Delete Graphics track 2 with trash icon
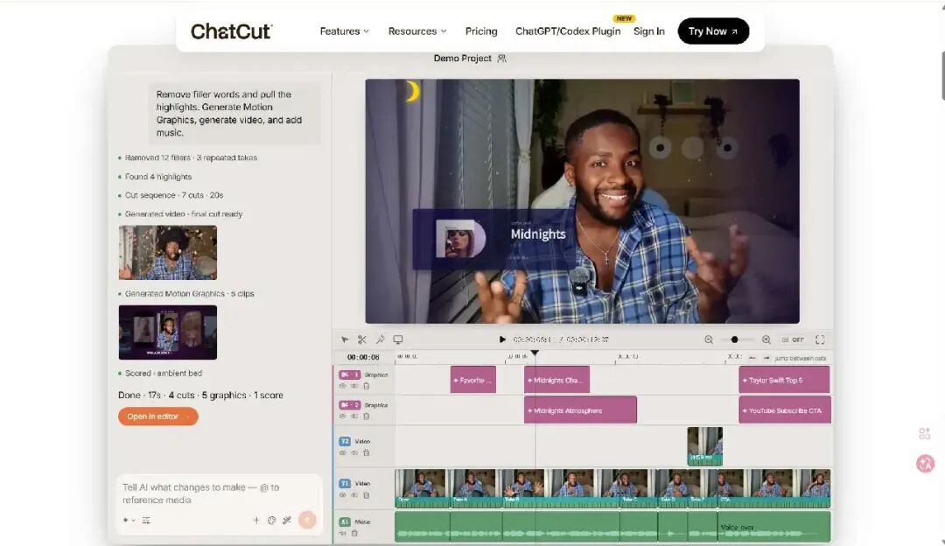This screenshot has width=945, height=546. tap(366, 416)
